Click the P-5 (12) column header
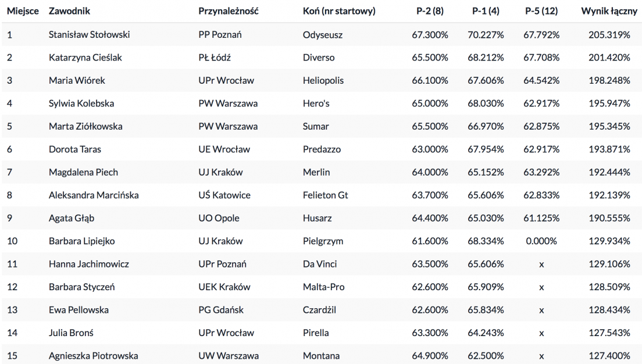This screenshot has width=642, height=364. [541, 11]
